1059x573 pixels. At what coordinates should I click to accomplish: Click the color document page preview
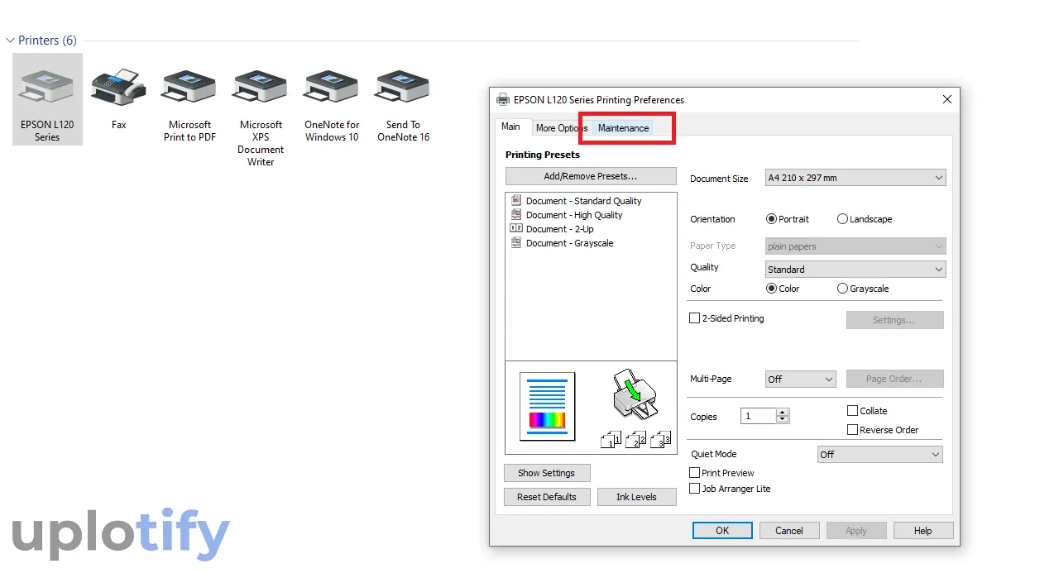pyautogui.click(x=547, y=406)
